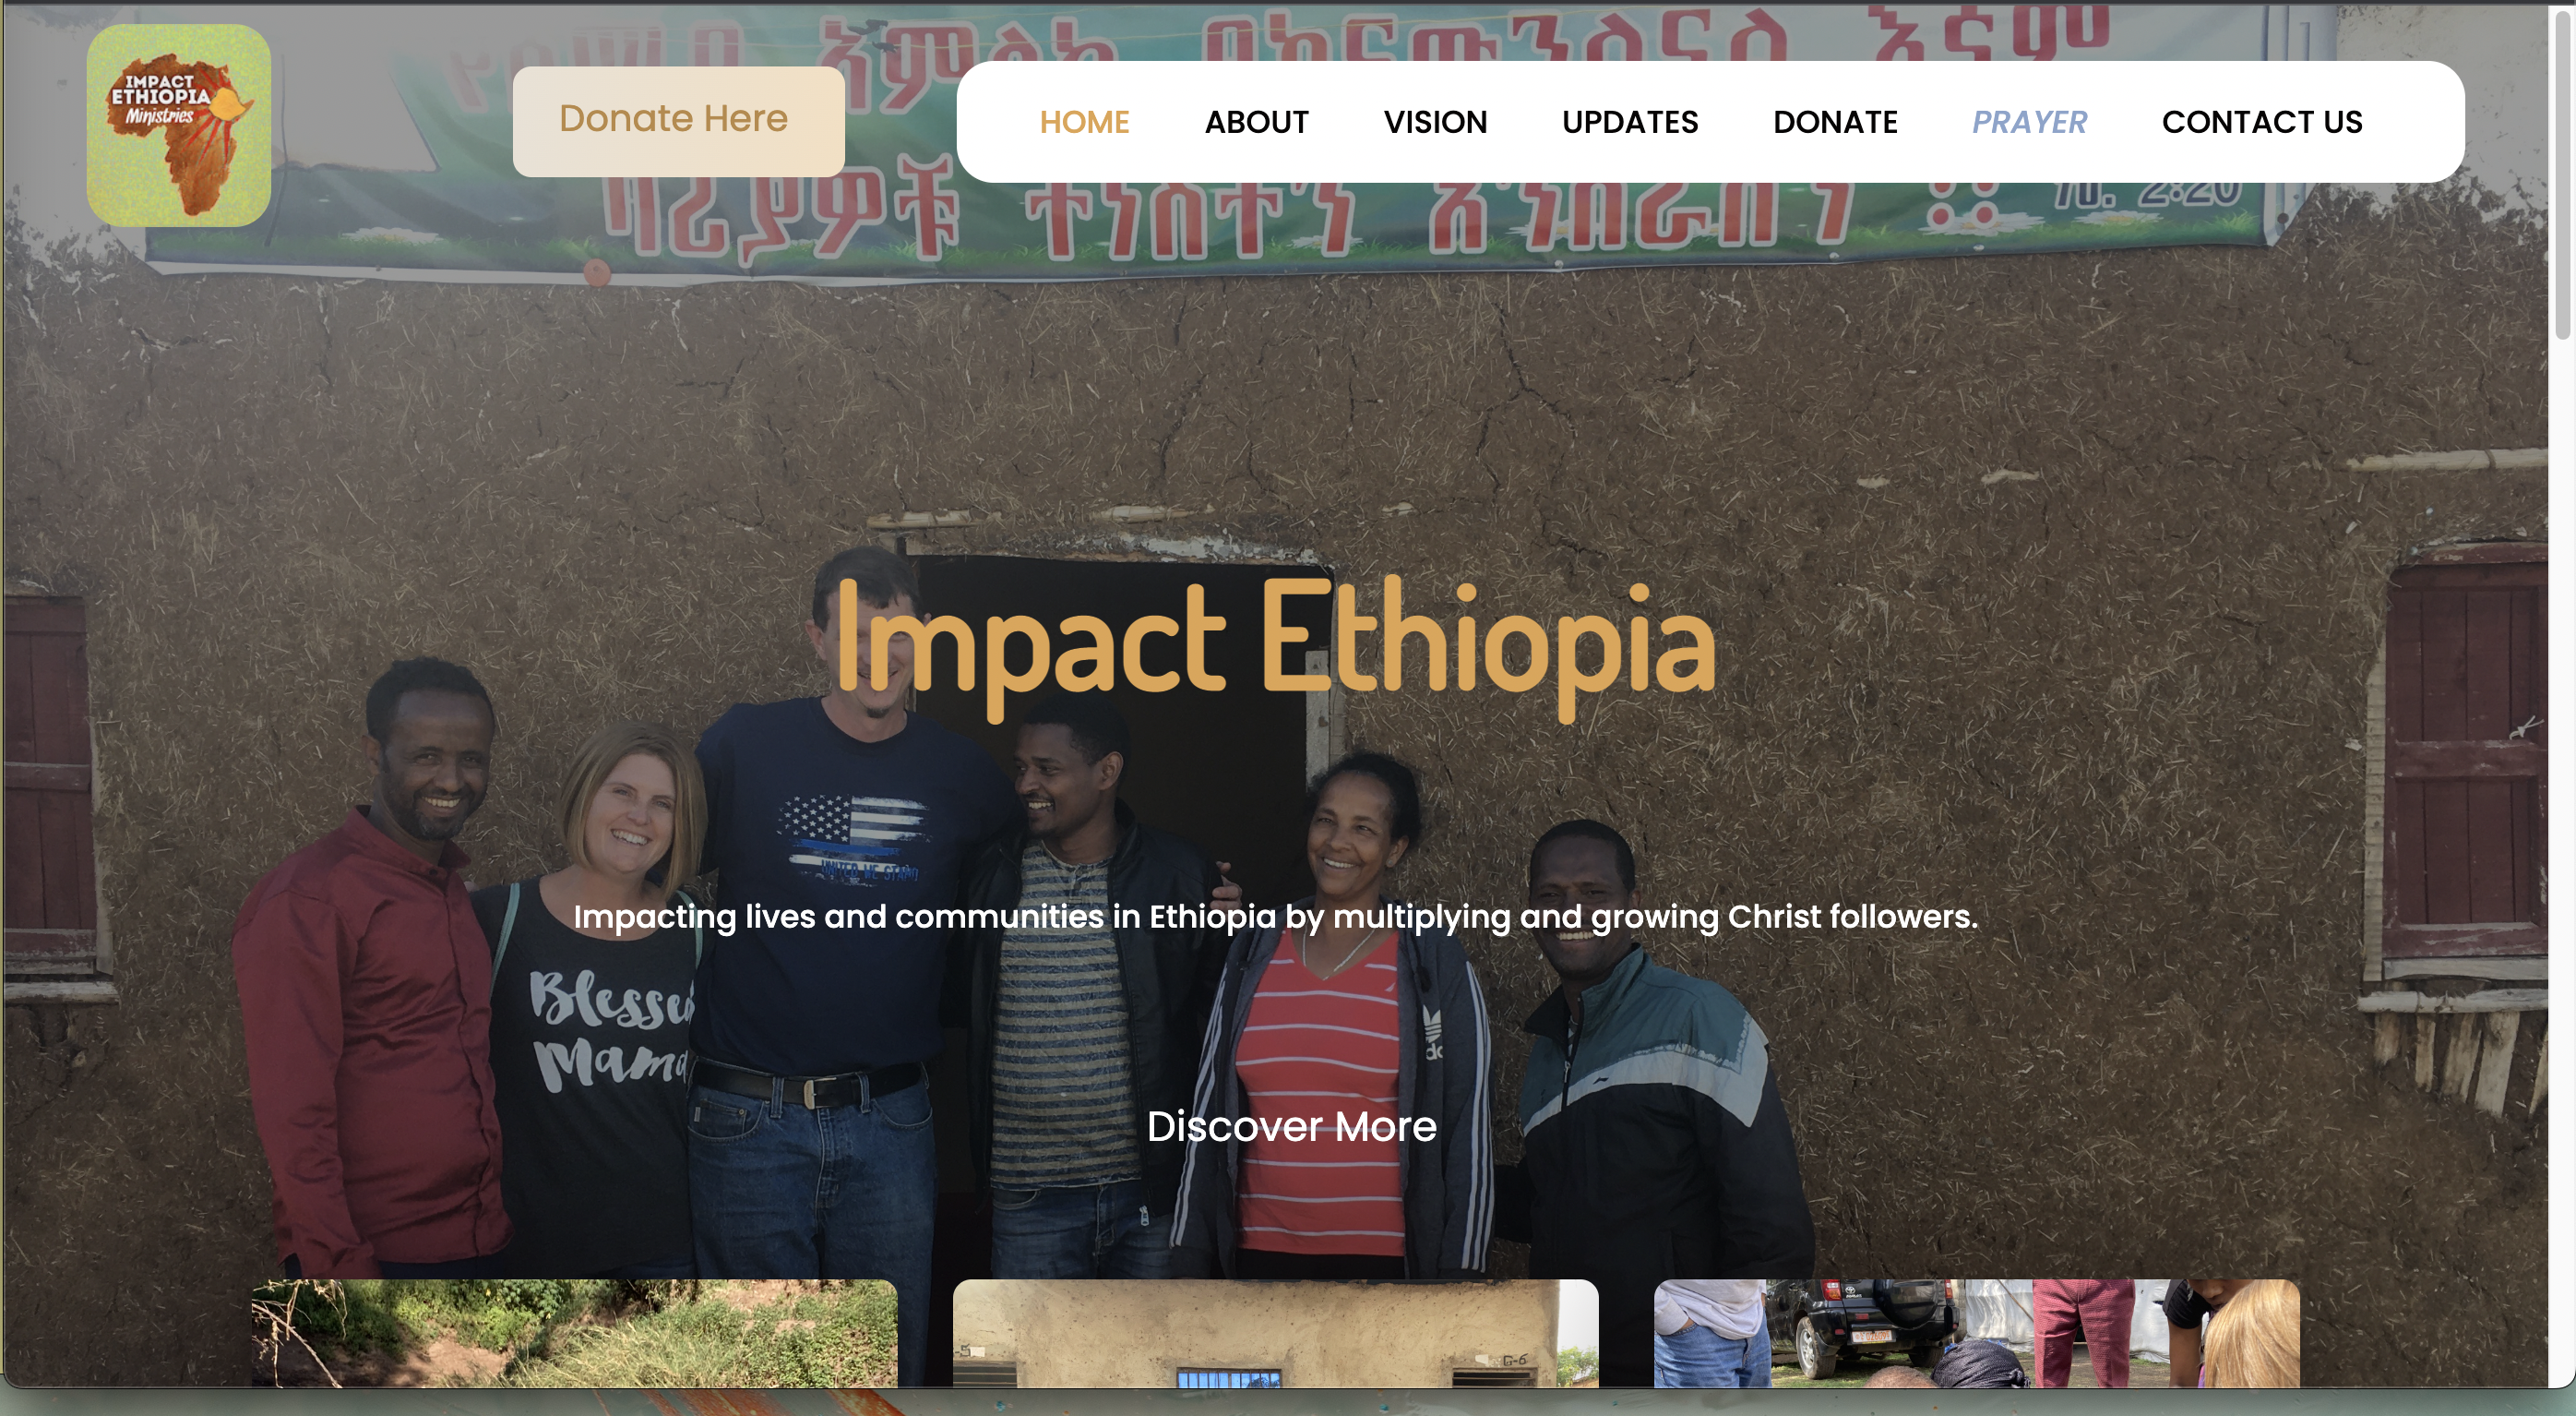Open the grassy landscape thumbnail card
The width and height of the screenshot is (2576, 1416).
[x=574, y=1333]
